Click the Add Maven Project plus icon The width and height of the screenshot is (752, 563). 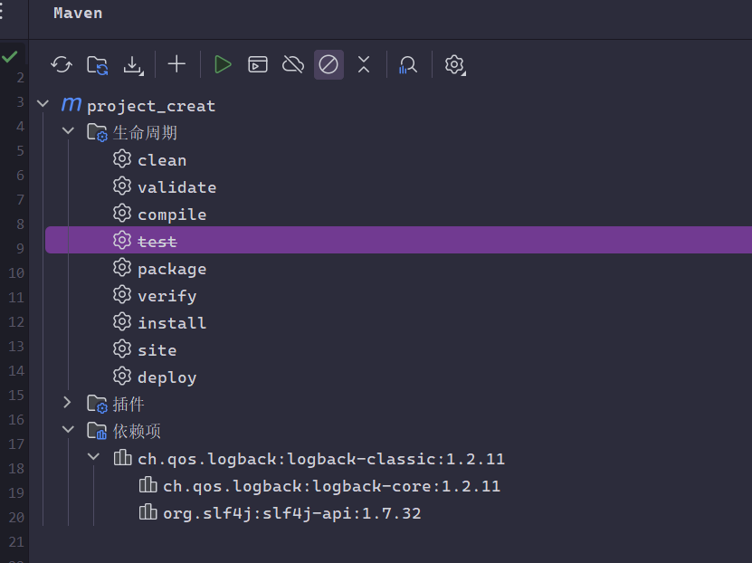tap(177, 64)
